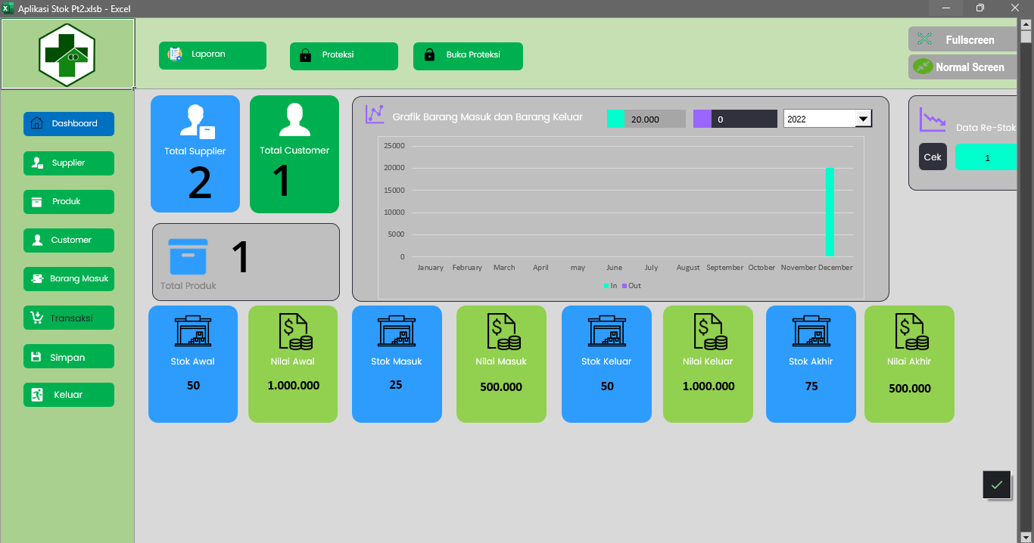Click the Data Re-Stok downward trend icon
Image resolution: width=1034 pixels, height=543 pixels.
pyautogui.click(x=932, y=119)
